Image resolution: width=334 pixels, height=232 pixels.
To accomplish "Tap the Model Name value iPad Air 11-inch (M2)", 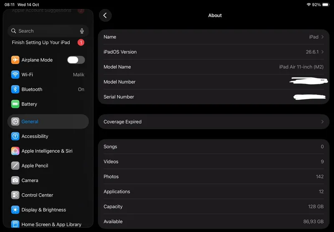I will [x=301, y=67].
